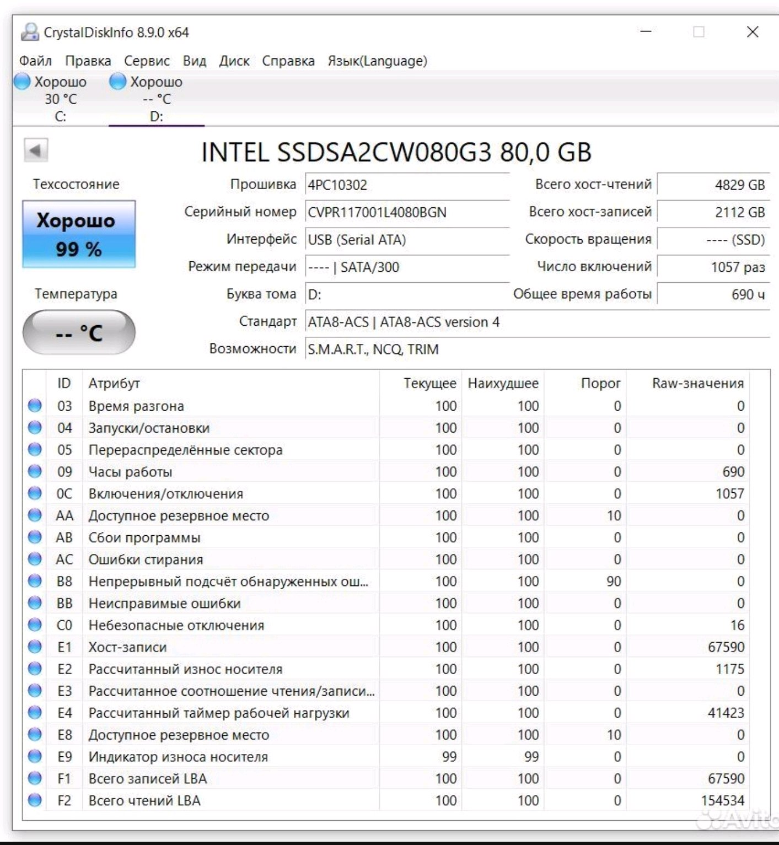Screen dimensions: 779x845
Task: Click the serial number field CVPR117001L4080BGN
Action: [407, 212]
